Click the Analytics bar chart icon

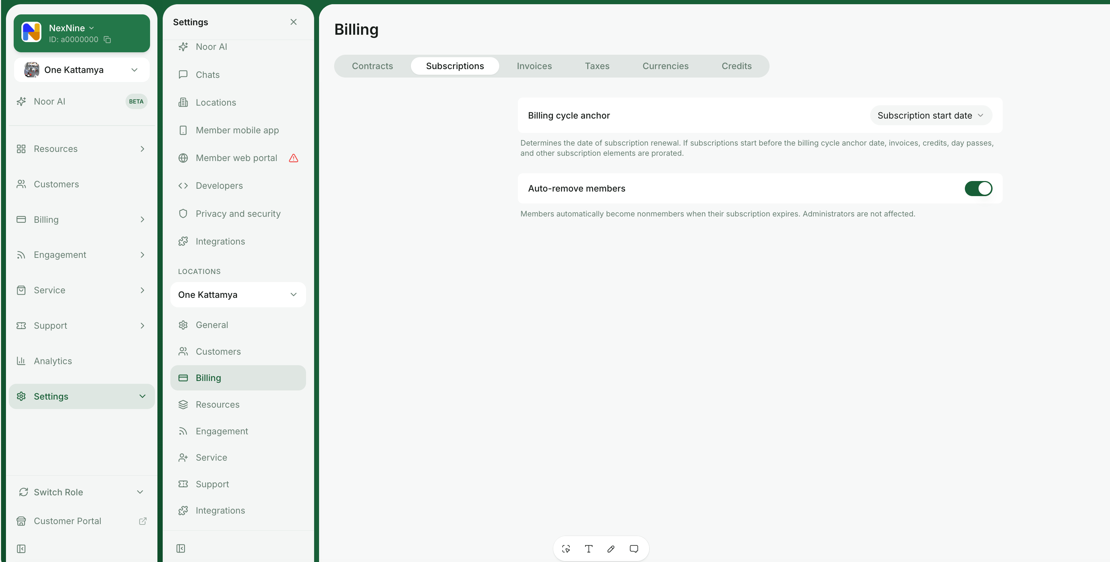[x=21, y=361]
